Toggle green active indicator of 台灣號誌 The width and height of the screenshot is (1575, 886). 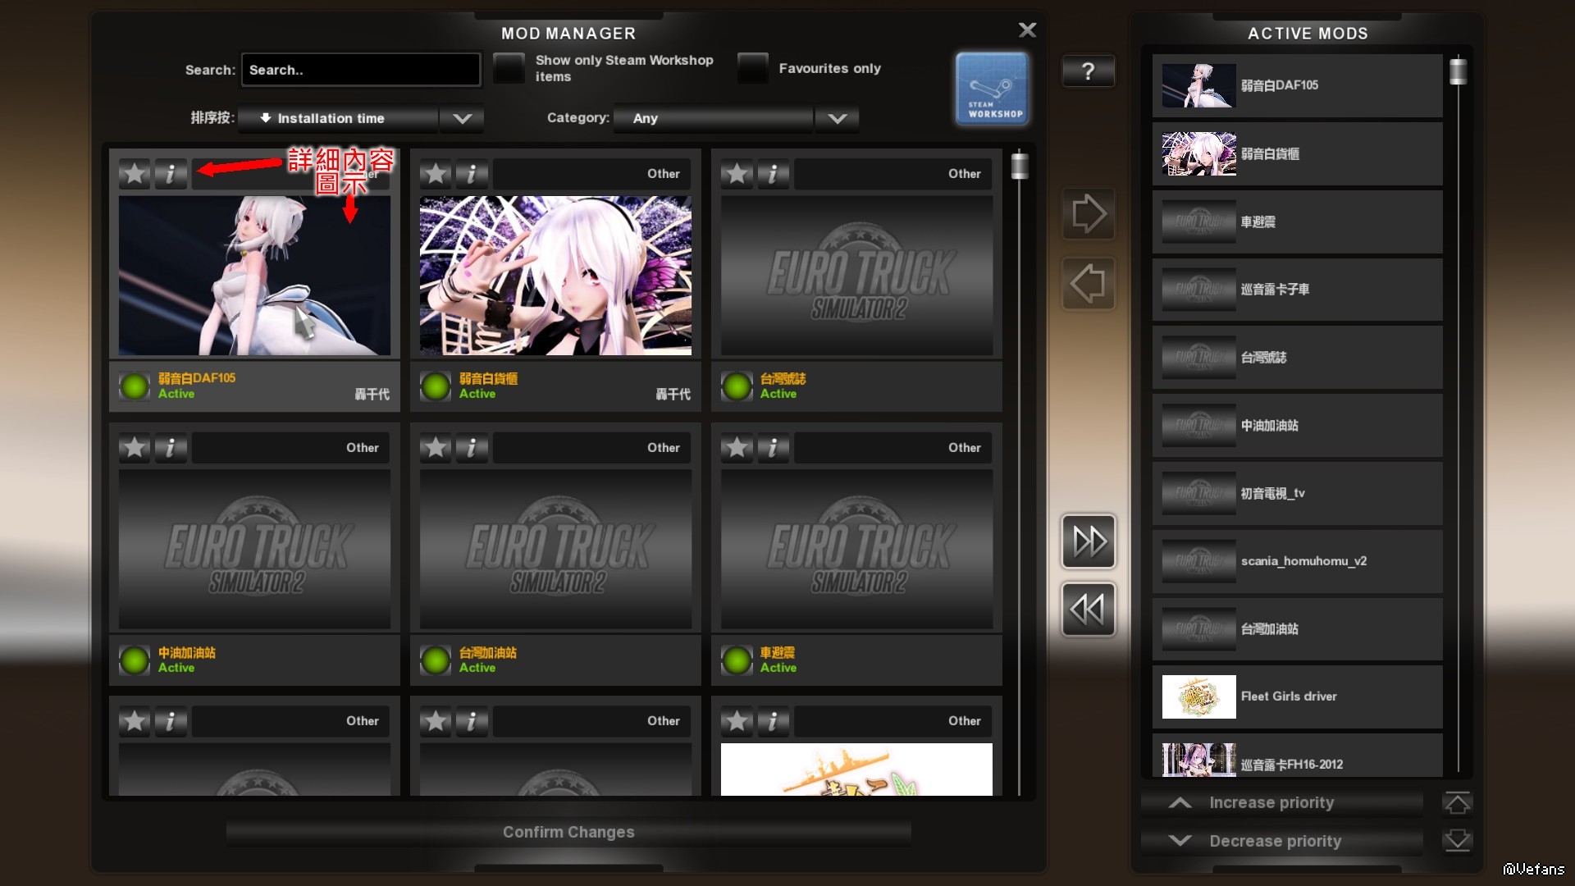(x=737, y=386)
